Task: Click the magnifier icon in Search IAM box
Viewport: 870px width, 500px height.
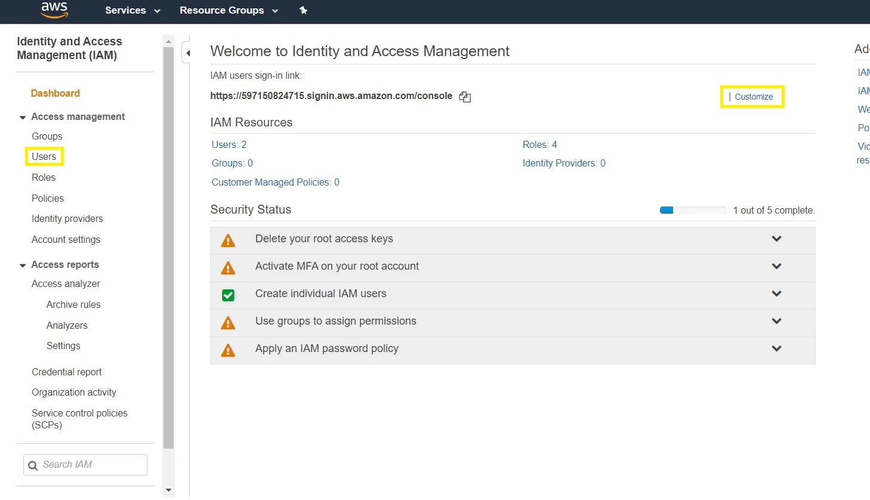Action: tap(33, 465)
